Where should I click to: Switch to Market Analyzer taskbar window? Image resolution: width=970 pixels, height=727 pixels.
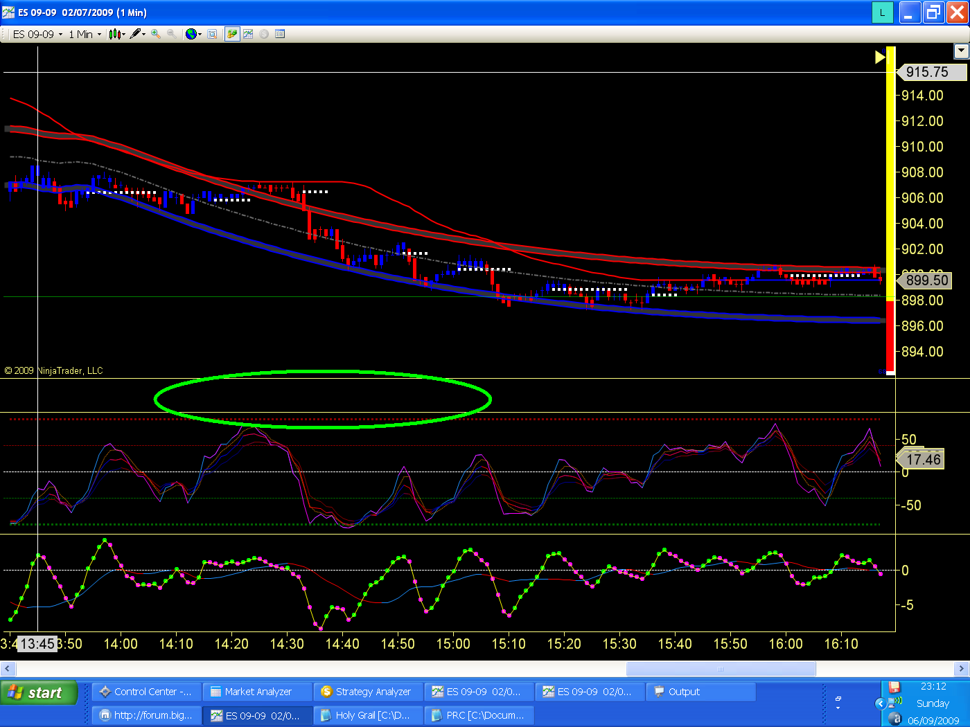tap(257, 692)
